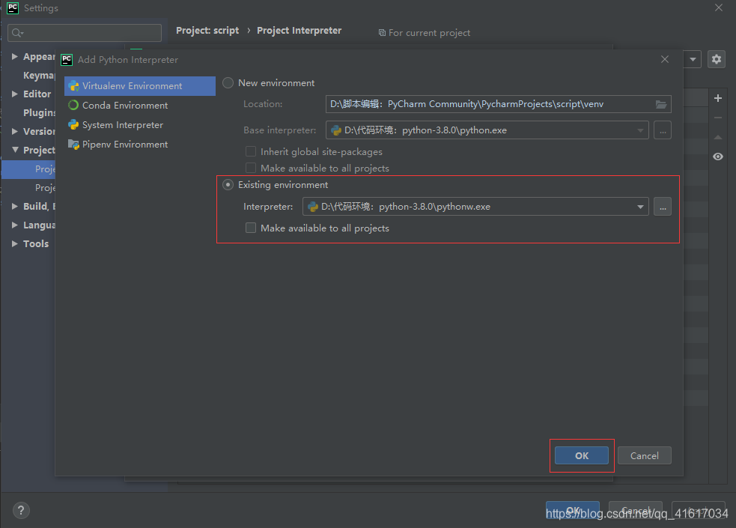Collapse the Project settings category
The height and width of the screenshot is (528, 736).
15,150
